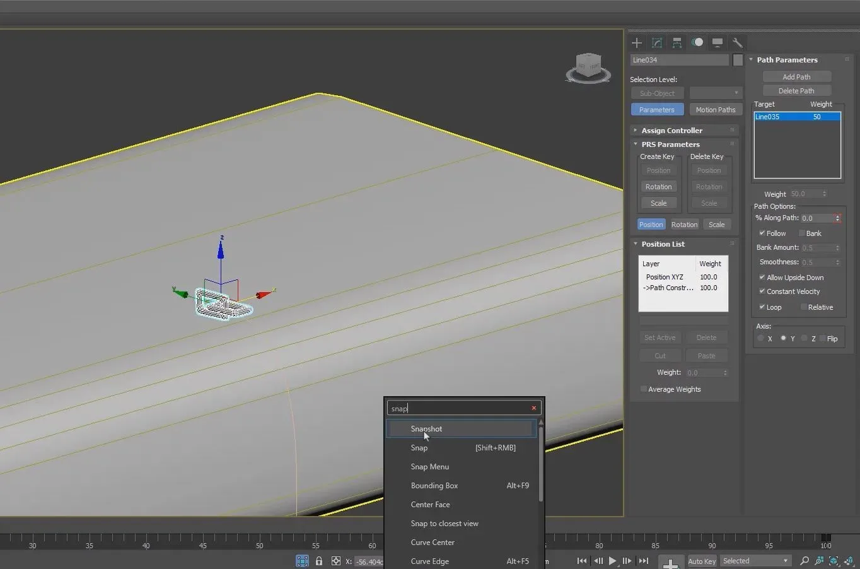This screenshot has width=860, height=569.
Task: Enable the Bank checkbox
Action: (801, 233)
